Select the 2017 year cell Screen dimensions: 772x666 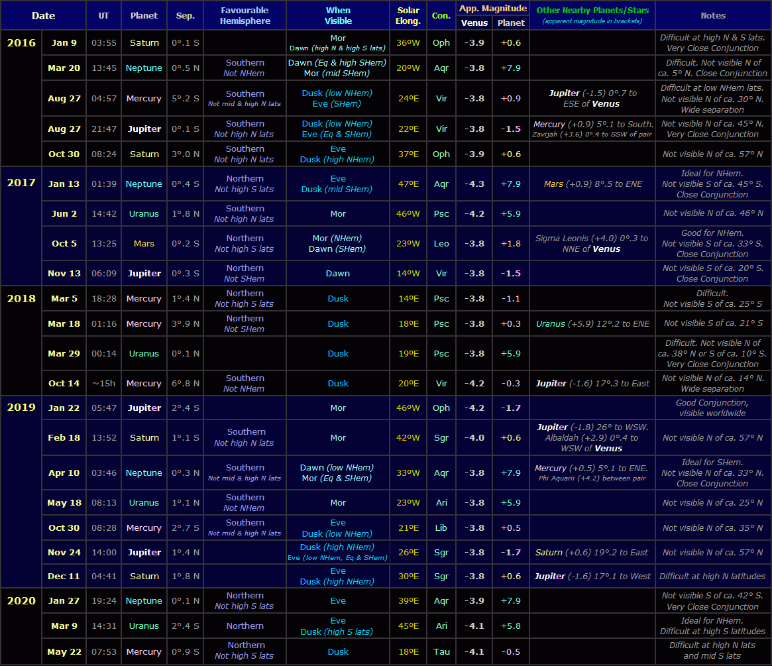[21, 183]
